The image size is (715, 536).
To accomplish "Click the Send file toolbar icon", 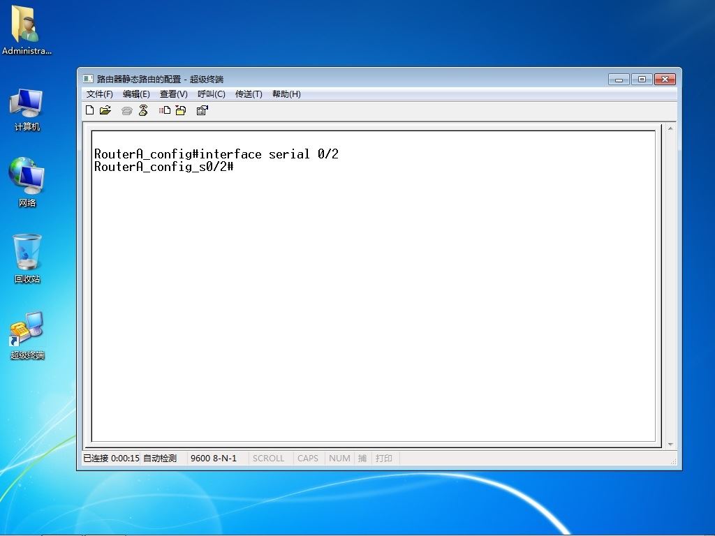I will click(165, 110).
